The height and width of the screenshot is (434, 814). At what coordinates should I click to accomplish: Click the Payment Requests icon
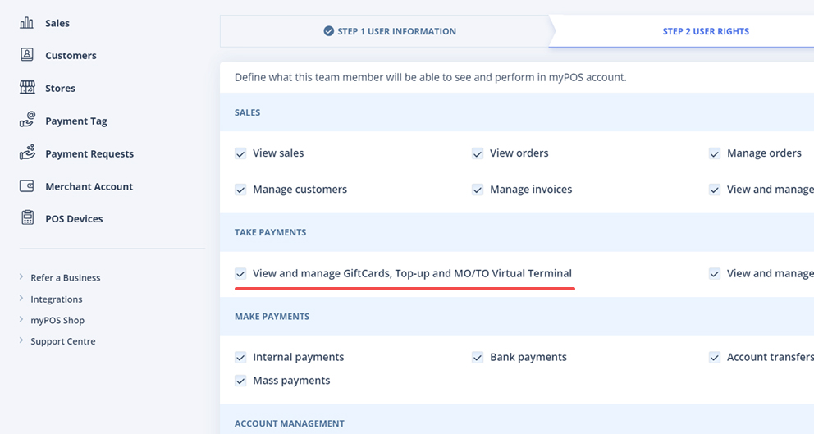coord(27,153)
